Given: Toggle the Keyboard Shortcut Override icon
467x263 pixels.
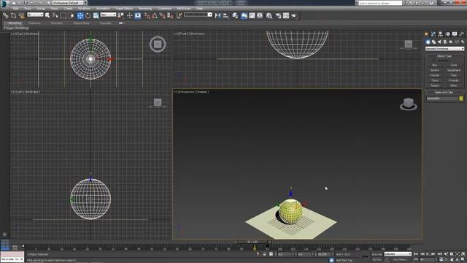Looking at the screenshot, I should click(138, 15).
